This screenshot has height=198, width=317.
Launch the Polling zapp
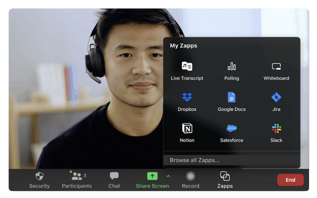(232, 71)
